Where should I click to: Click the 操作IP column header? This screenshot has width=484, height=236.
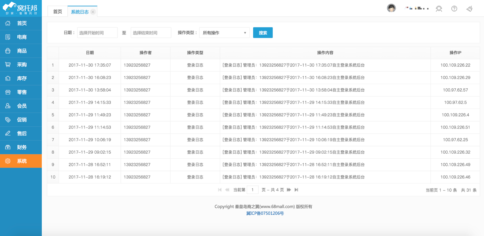click(455, 53)
